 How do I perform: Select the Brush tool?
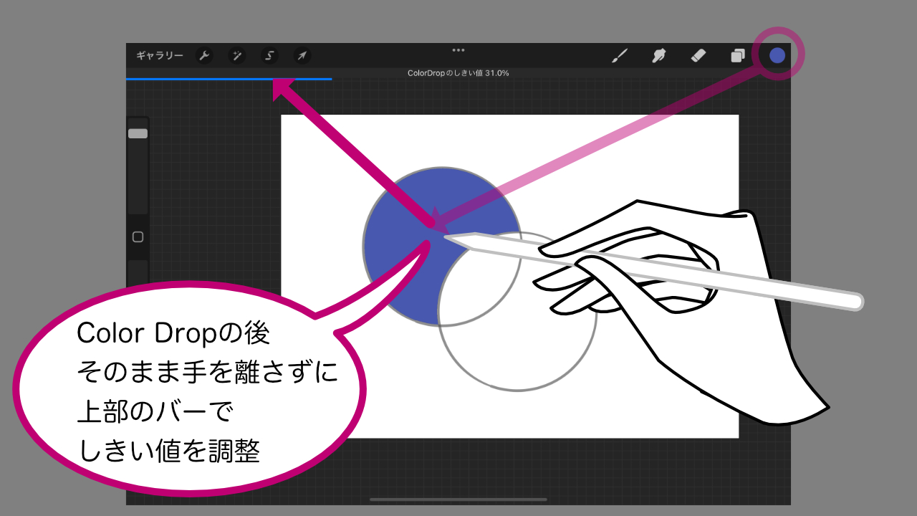pyautogui.click(x=620, y=56)
